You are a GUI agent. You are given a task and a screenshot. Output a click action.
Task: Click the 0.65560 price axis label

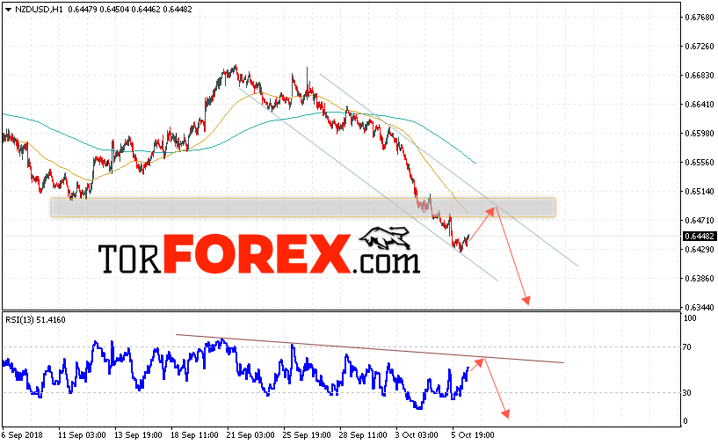tap(700, 162)
